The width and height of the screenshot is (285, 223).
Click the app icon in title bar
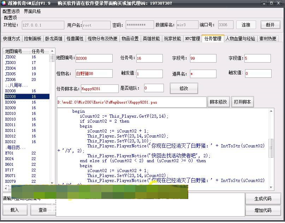[4, 3]
